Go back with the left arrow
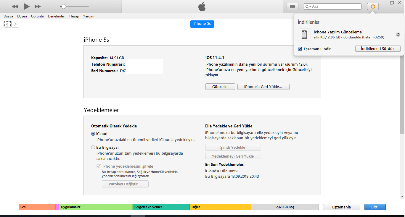The height and width of the screenshot is (217, 405). pyautogui.click(x=8, y=24)
